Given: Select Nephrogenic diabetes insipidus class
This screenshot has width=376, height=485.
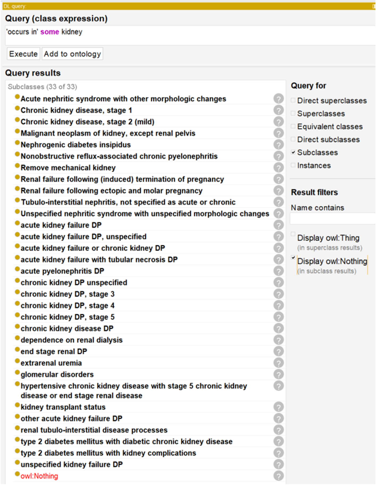Looking at the screenshot, I should point(76,145).
